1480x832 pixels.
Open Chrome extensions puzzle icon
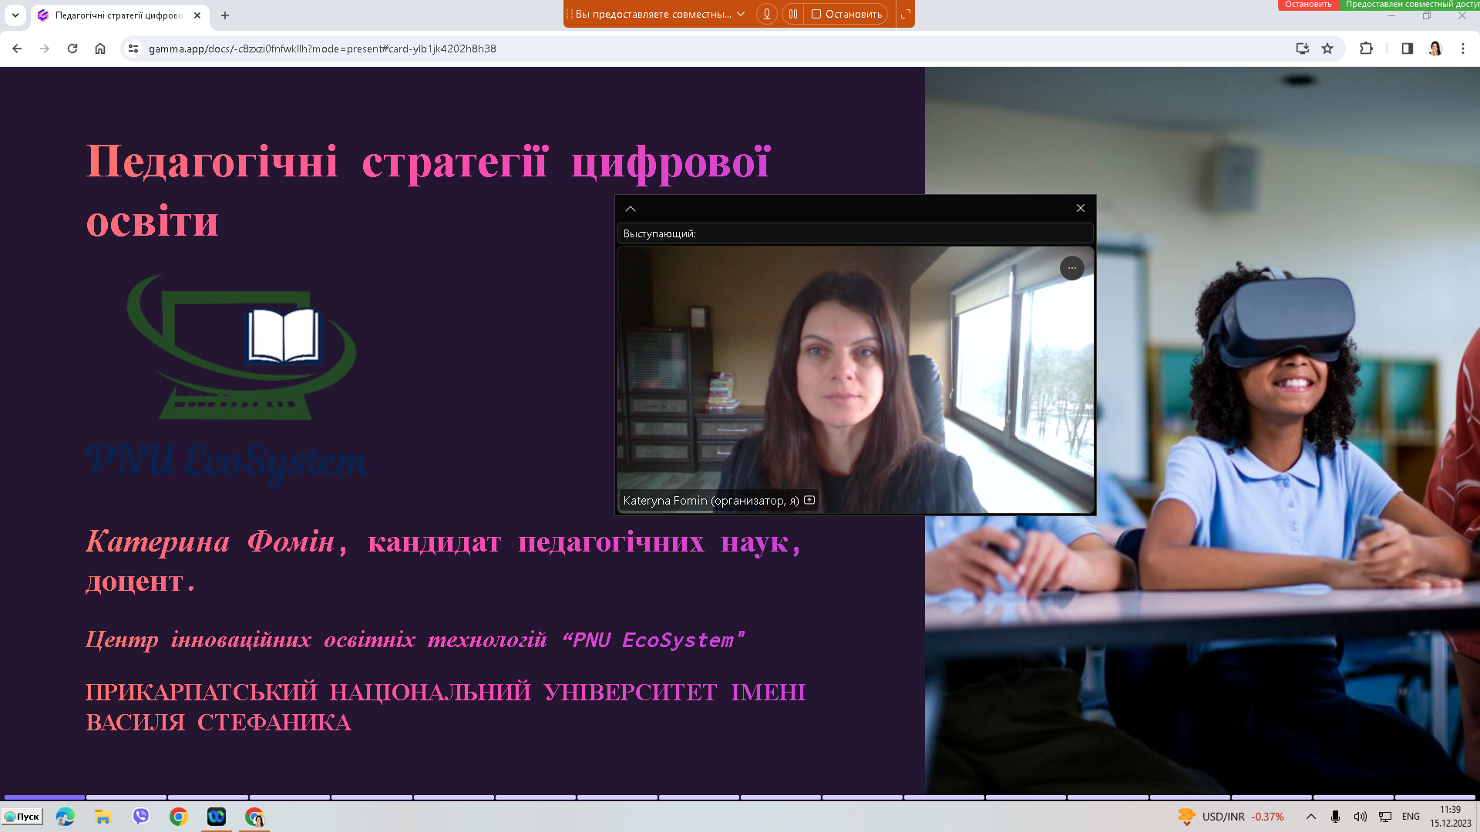click(x=1366, y=49)
